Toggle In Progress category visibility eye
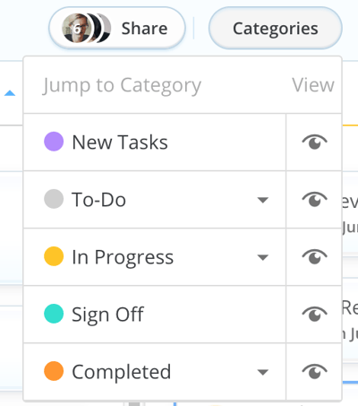 pos(314,256)
